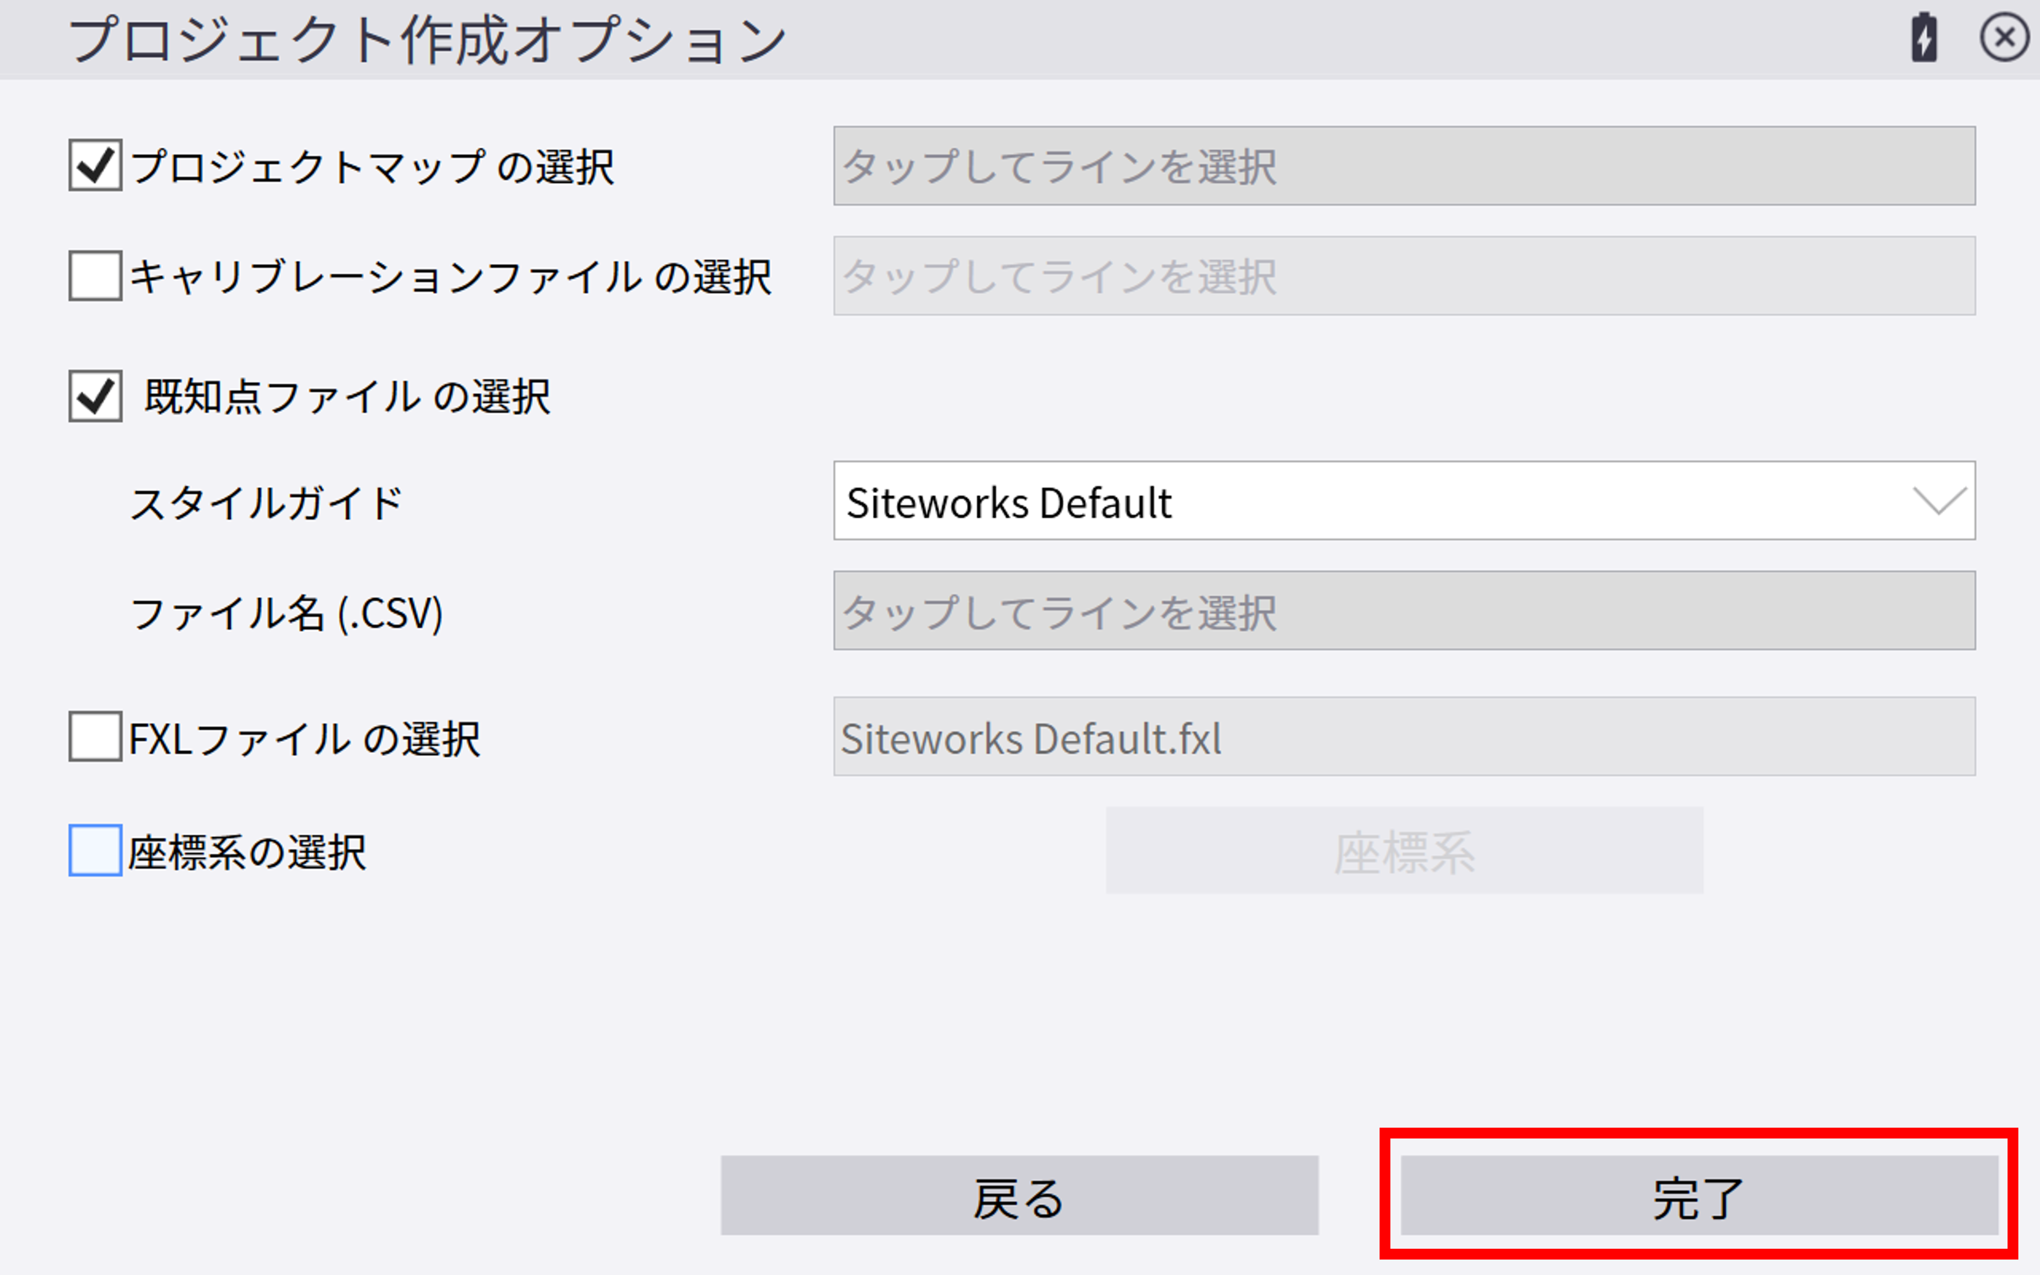Image resolution: width=2040 pixels, height=1275 pixels.
Task: Click the Siteworks Default.fxl file field
Action: pyautogui.click(x=1403, y=737)
